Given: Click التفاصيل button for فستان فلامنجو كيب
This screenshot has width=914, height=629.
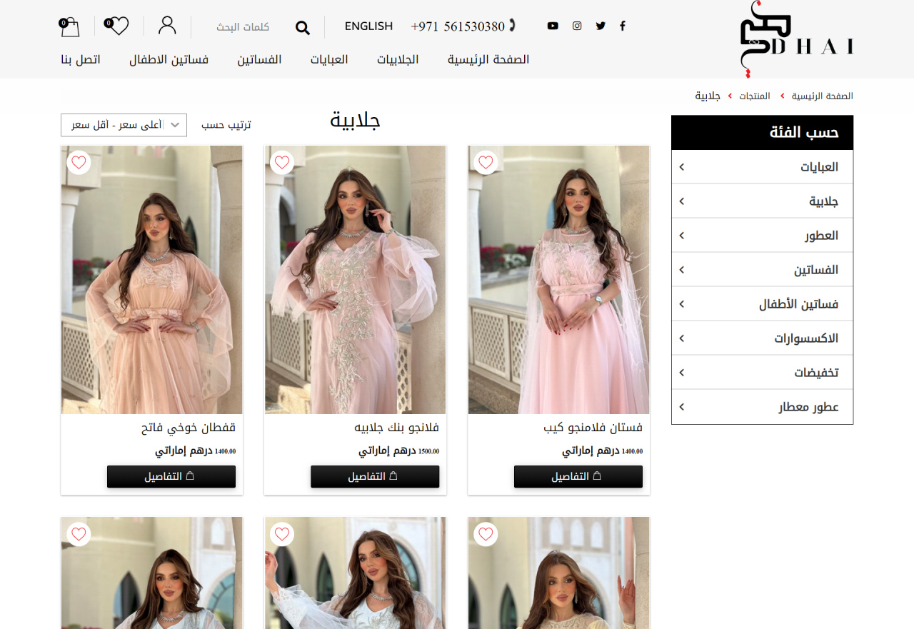Looking at the screenshot, I should [x=578, y=476].
